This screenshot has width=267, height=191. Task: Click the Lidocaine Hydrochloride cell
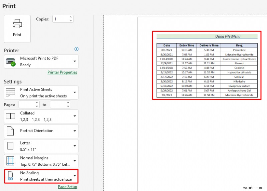coord(239,55)
